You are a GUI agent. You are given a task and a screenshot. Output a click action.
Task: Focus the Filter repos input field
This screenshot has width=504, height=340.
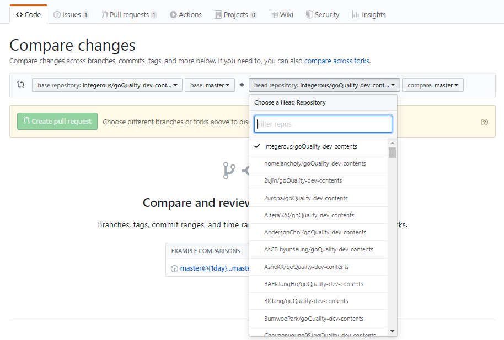[323, 124]
